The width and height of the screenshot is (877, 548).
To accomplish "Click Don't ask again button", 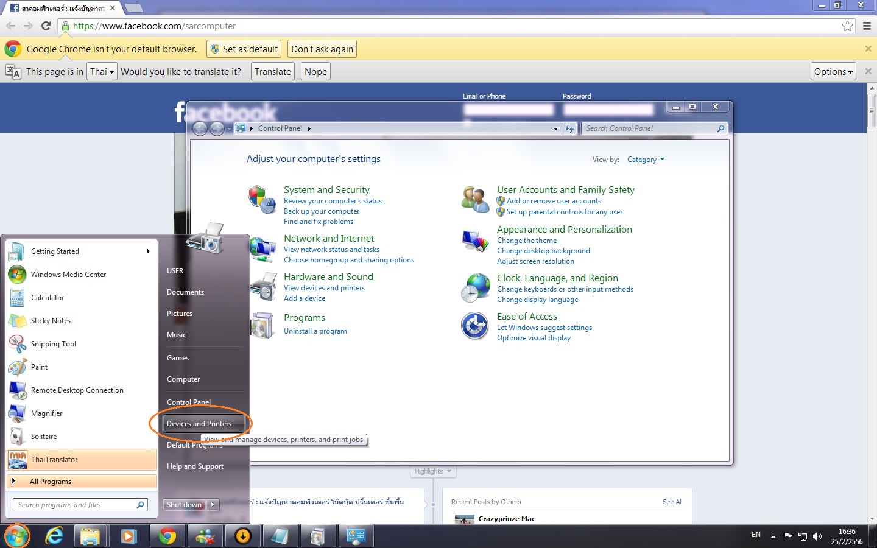I will coord(322,49).
